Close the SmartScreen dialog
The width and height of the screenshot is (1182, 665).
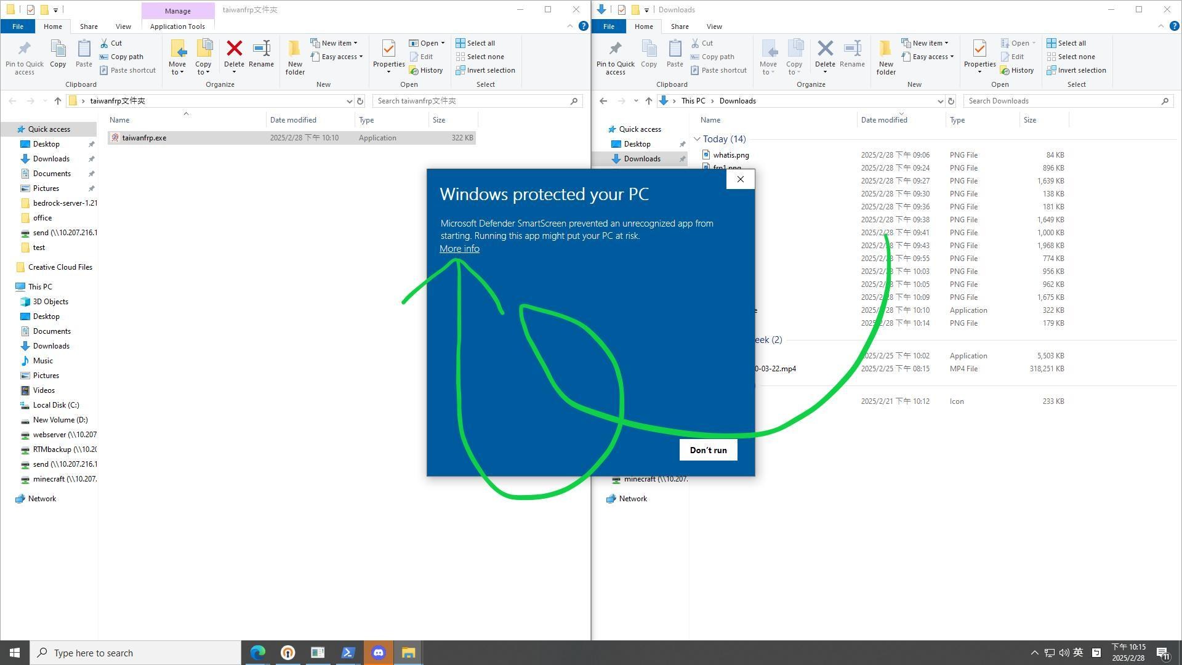click(740, 179)
